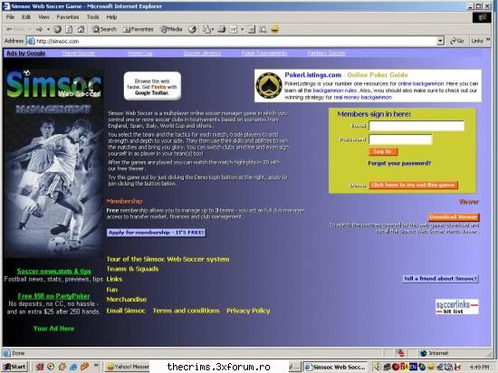Open the Privacy Policy link

click(x=248, y=311)
